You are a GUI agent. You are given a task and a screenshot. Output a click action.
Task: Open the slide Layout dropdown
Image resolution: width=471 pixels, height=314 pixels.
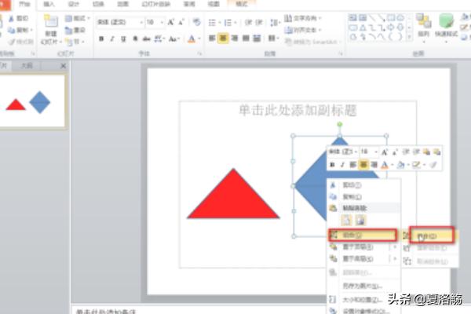coord(78,19)
